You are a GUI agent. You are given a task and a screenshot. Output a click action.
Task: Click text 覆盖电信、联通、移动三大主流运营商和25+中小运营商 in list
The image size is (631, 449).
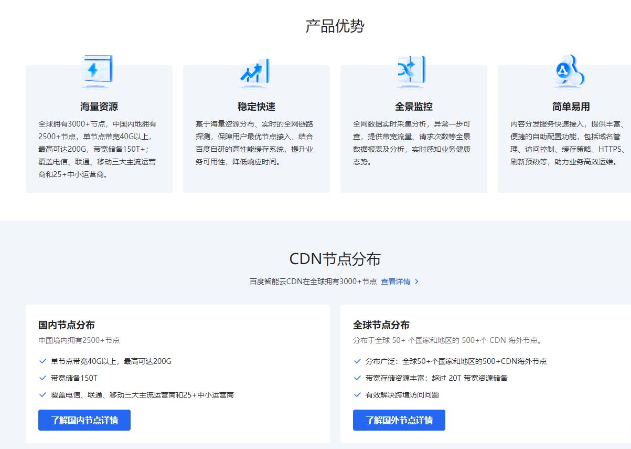point(142,395)
